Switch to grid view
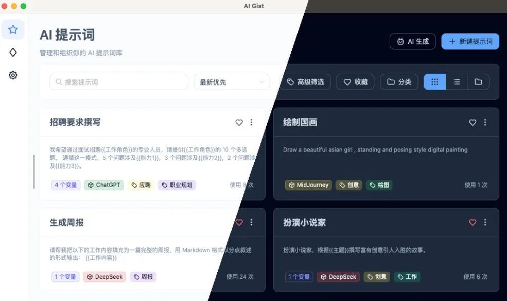This screenshot has height=301, width=507. tap(434, 82)
